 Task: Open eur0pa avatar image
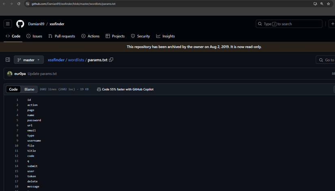(10, 74)
